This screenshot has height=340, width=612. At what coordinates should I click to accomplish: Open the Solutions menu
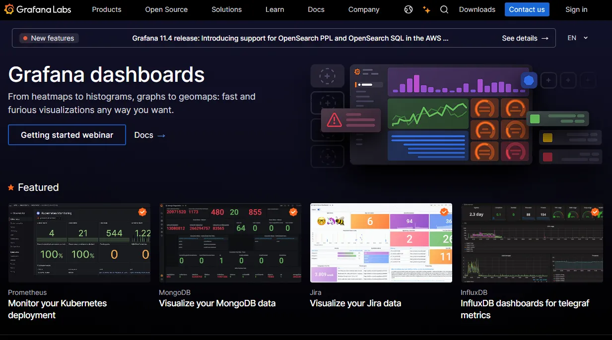226,9
